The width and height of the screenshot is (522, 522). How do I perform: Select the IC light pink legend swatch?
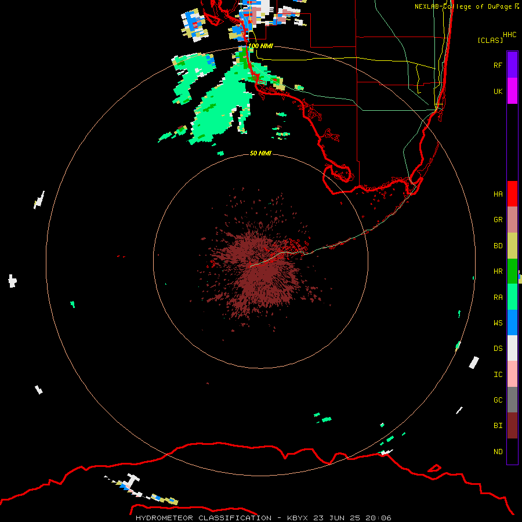pyautogui.click(x=512, y=374)
